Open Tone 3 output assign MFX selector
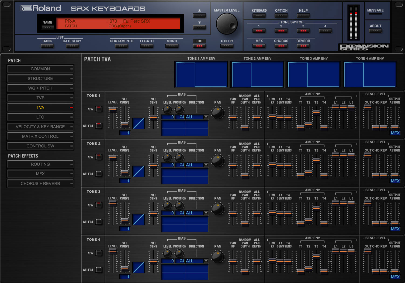Image resolution: width=405 pixels, height=283 pixels. point(395,229)
